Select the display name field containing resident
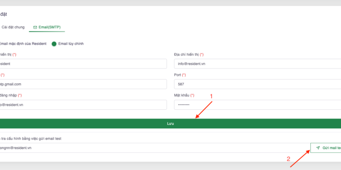 click(x=83, y=64)
